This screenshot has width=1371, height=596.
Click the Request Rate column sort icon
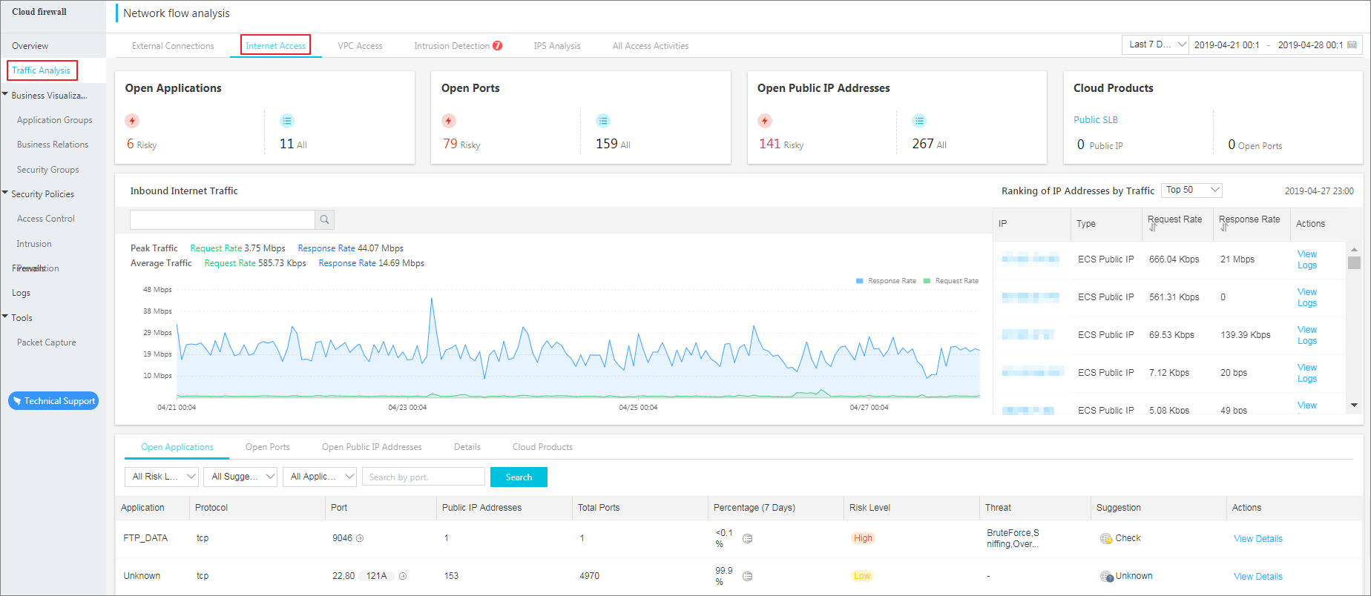(1153, 228)
